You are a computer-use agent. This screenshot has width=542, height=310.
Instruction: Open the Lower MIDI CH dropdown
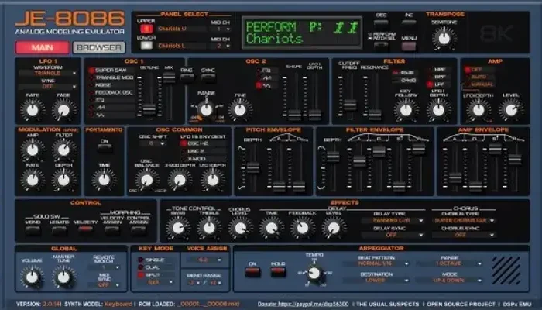pos(220,46)
